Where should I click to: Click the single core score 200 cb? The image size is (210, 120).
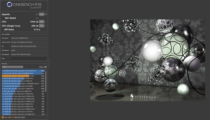pos(35,26)
